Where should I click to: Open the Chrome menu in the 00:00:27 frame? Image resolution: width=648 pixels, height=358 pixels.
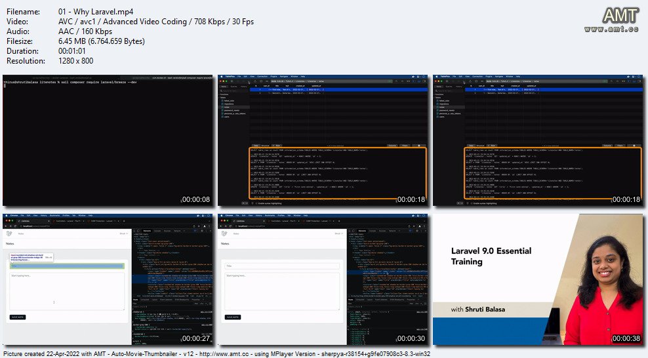[14, 216]
